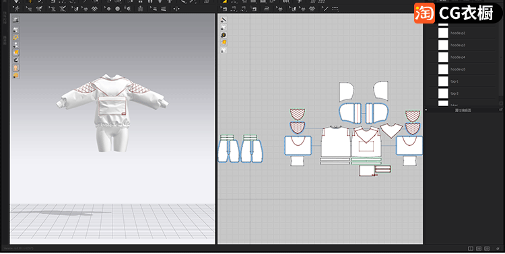Choose the fourth hook icon in 2D toolbar
The width and height of the screenshot is (505, 254).
point(254,9)
